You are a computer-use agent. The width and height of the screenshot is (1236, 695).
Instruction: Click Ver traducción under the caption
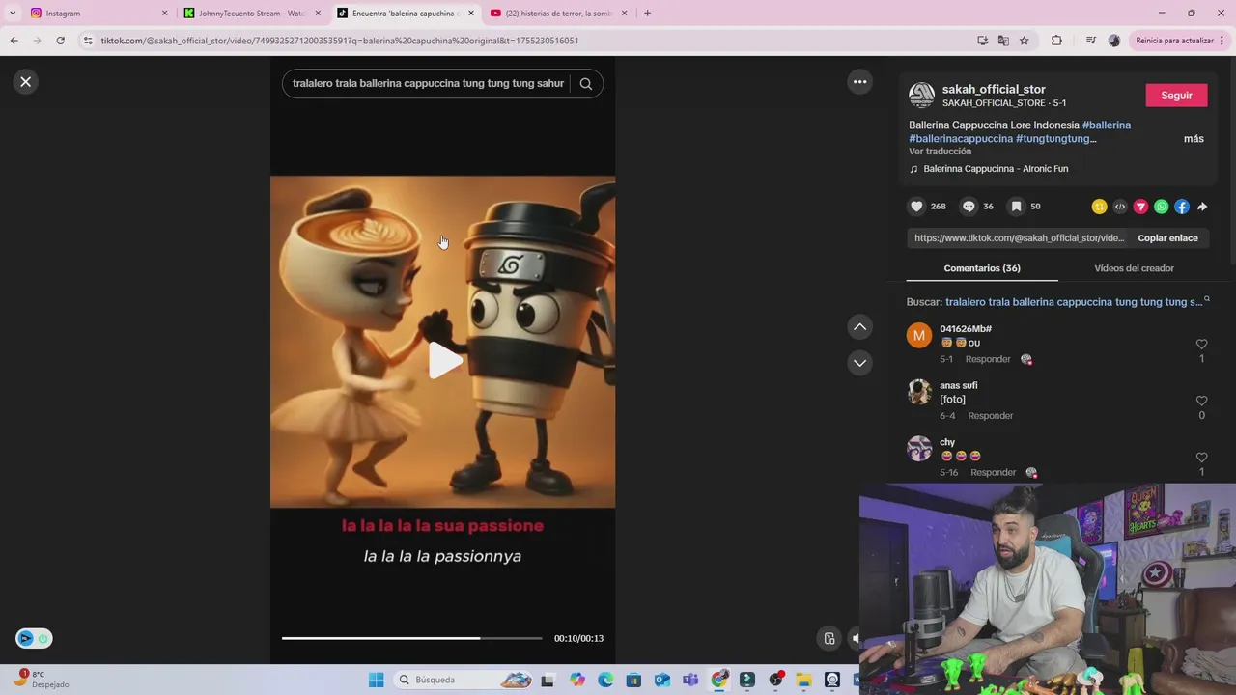(940, 152)
